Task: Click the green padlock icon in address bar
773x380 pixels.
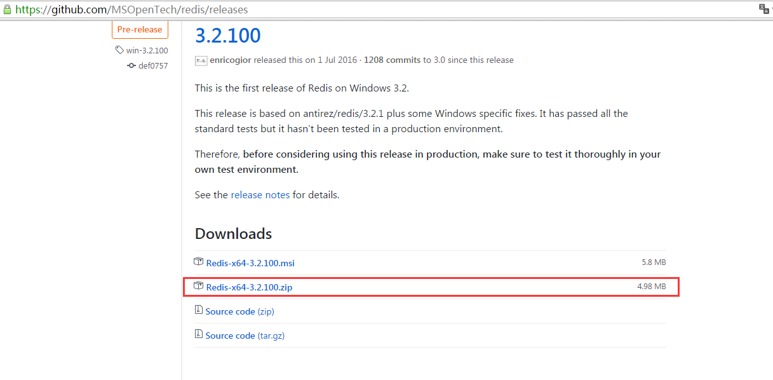Action: pyautogui.click(x=7, y=9)
